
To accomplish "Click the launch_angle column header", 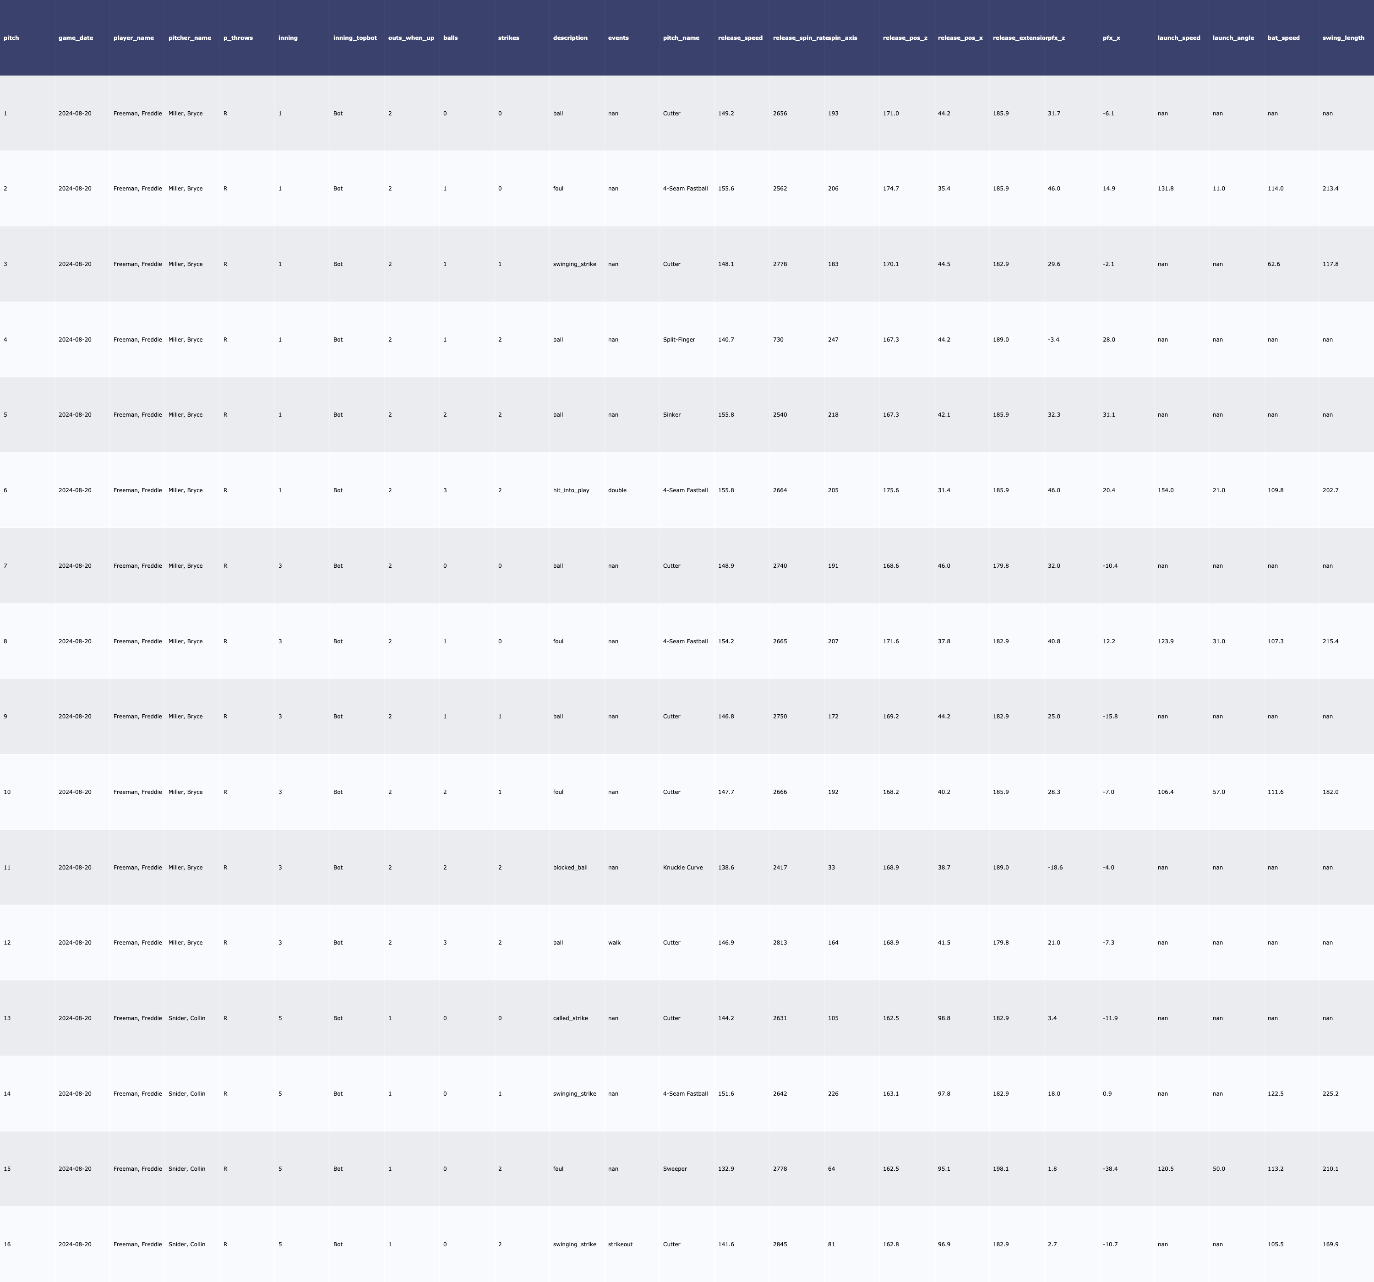I will click(1233, 38).
